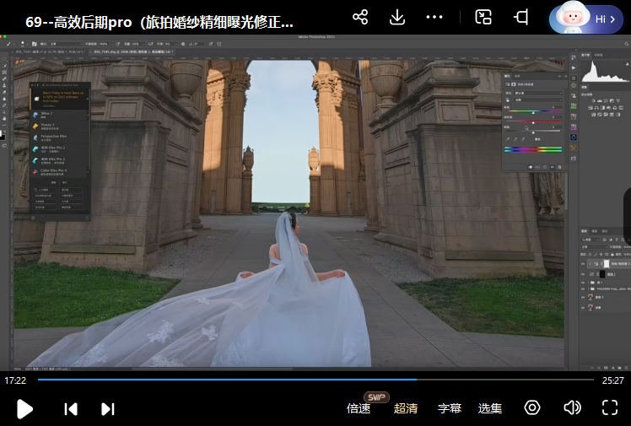This screenshot has height=426, width=631.
Task: Click the download icon in top bar
Action: click(x=396, y=18)
